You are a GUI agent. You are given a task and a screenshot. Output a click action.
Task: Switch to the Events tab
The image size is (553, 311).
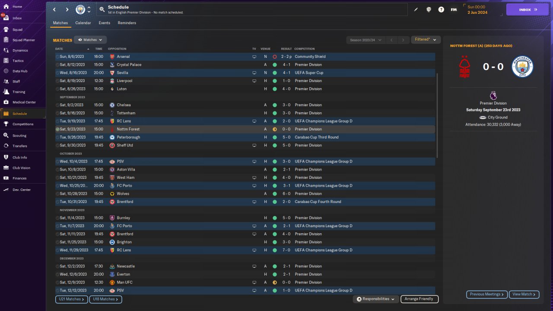pyautogui.click(x=104, y=23)
